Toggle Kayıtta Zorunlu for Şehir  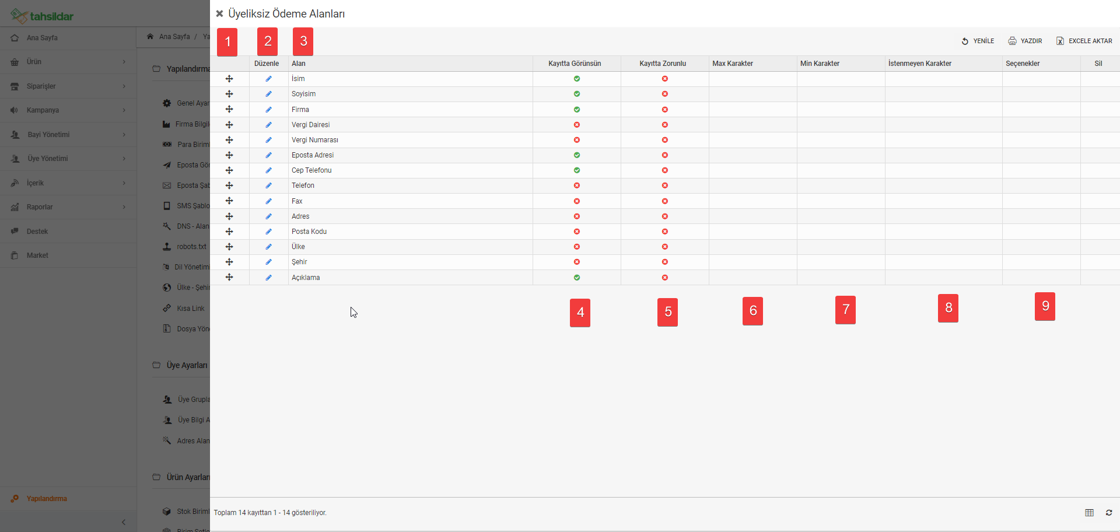[x=665, y=262]
